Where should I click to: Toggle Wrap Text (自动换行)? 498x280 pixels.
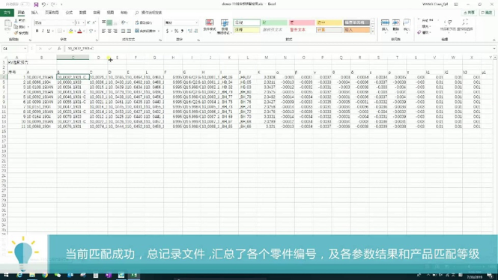coord(144,23)
